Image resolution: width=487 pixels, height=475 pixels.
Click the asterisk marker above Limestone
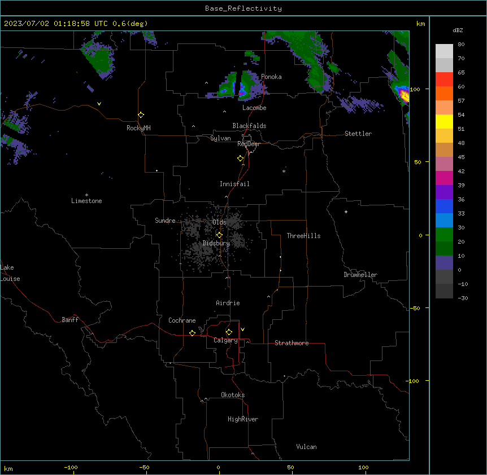(86, 195)
